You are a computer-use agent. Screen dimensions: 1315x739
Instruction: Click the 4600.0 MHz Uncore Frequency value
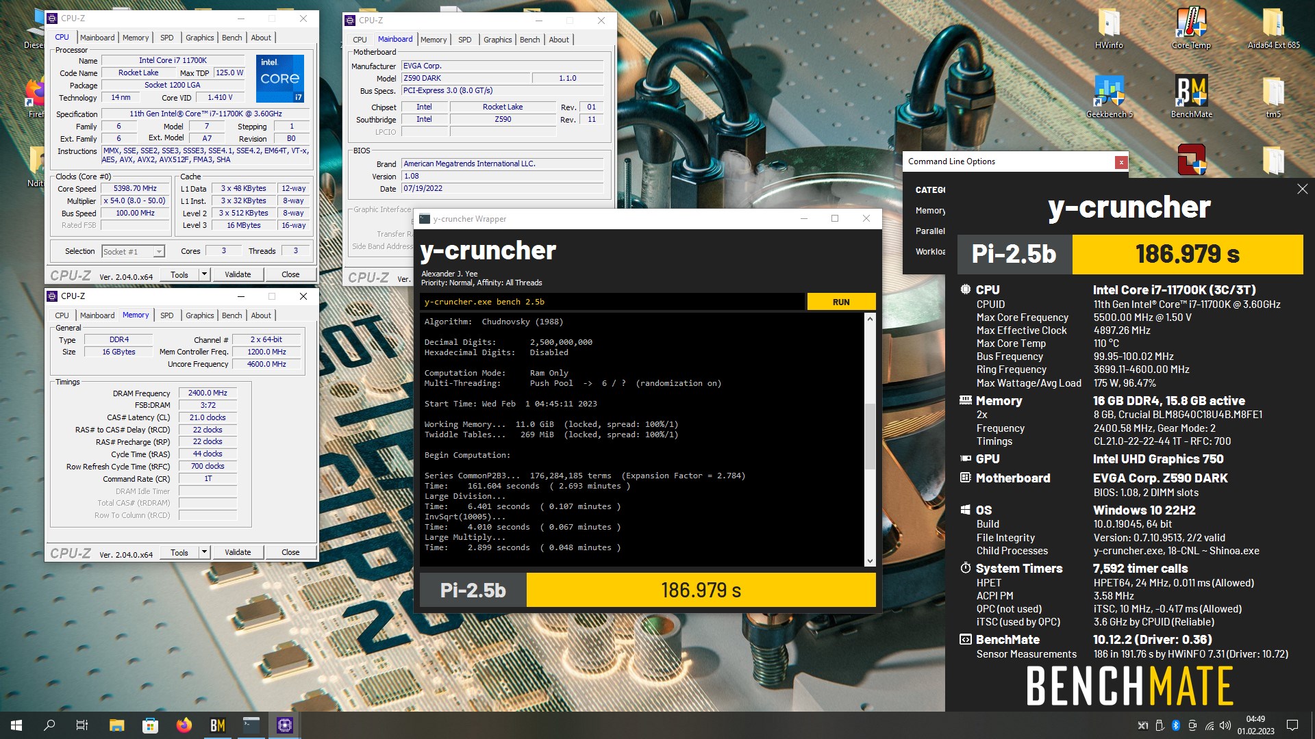(266, 364)
